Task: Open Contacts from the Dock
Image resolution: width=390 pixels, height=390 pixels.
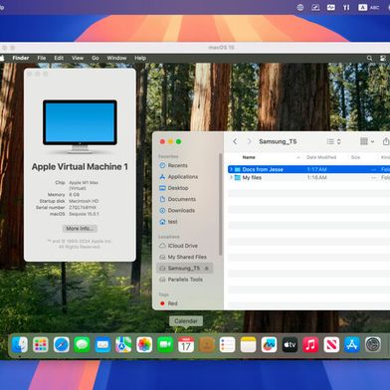Action: [207, 345]
